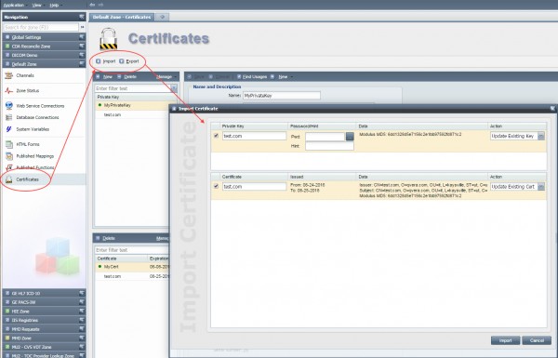Click the Export icon under Certificates heading

pos(121,61)
